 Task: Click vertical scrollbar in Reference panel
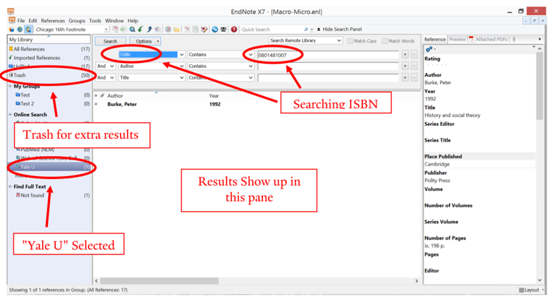(539, 86)
